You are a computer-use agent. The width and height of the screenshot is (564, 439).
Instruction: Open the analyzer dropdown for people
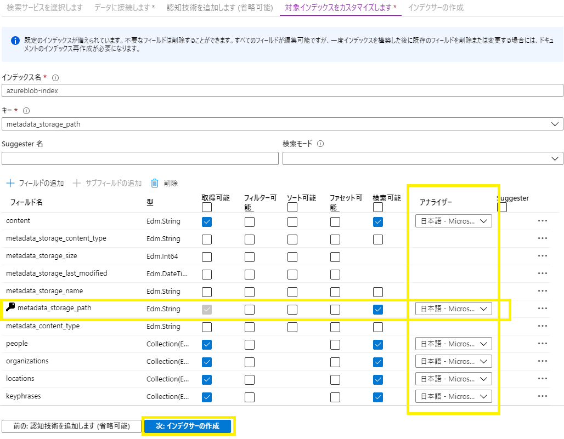(x=454, y=344)
